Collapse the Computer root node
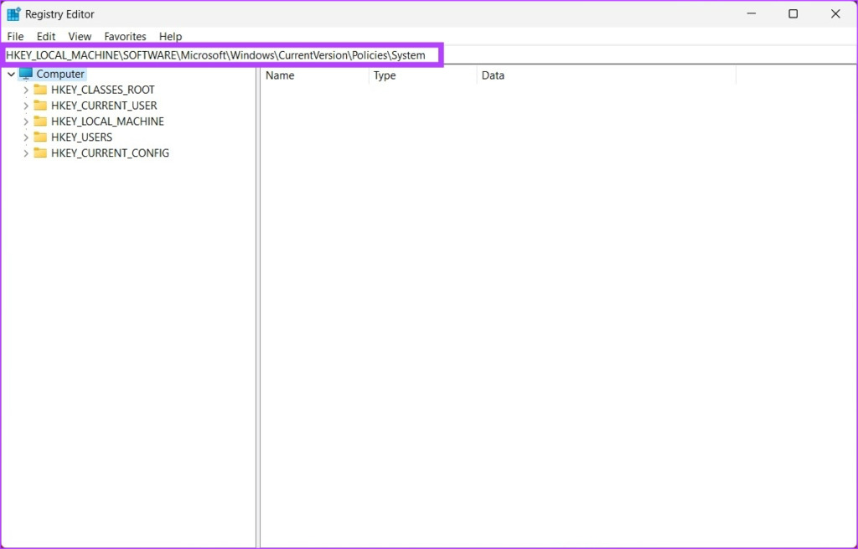This screenshot has height=549, width=858. coord(11,74)
